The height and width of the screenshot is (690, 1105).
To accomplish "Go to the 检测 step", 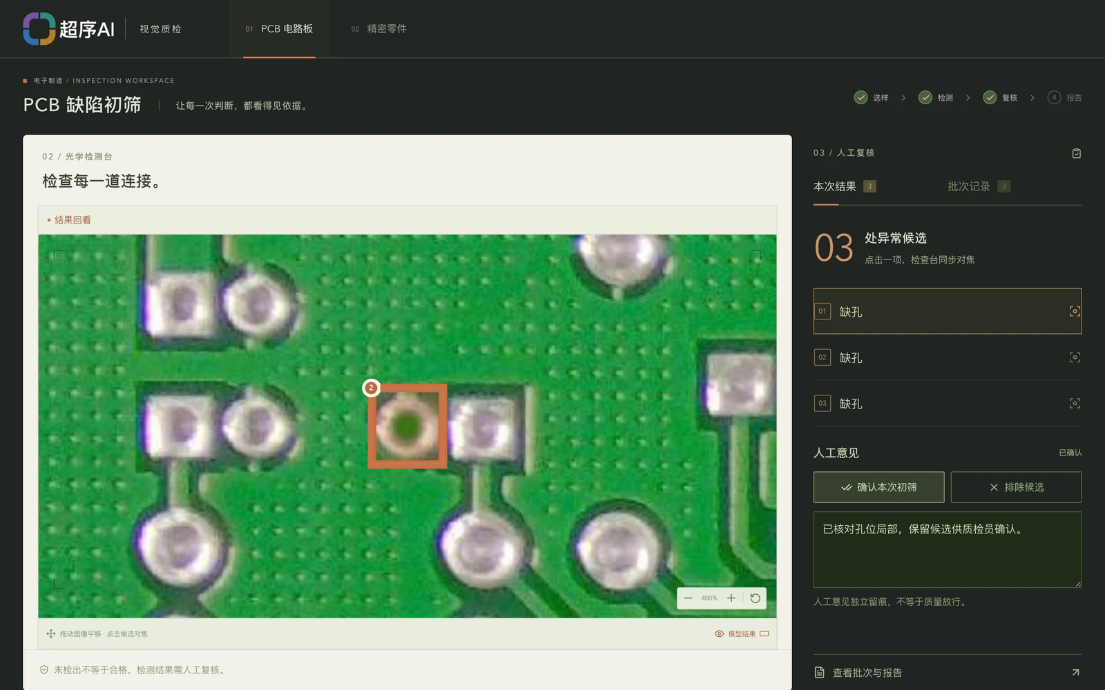I will [936, 98].
